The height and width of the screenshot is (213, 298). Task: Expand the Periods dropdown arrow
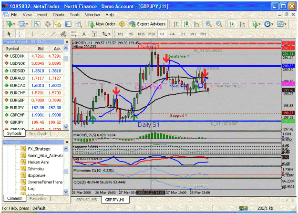(x=272, y=24)
